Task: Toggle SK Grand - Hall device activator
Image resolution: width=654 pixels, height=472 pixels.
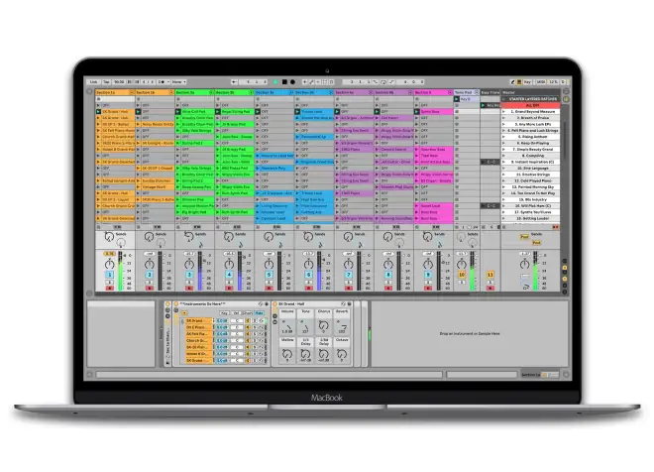Action: tap(275, 303)
